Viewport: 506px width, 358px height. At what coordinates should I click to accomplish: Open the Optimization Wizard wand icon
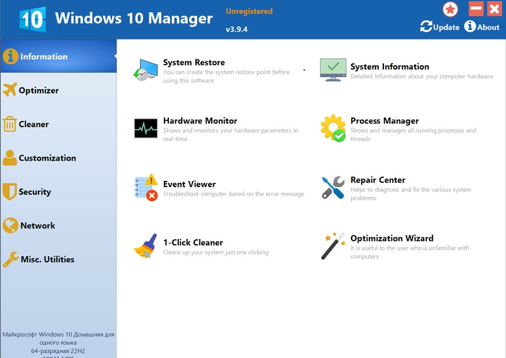pyautogui.click(x=333, y=246)
